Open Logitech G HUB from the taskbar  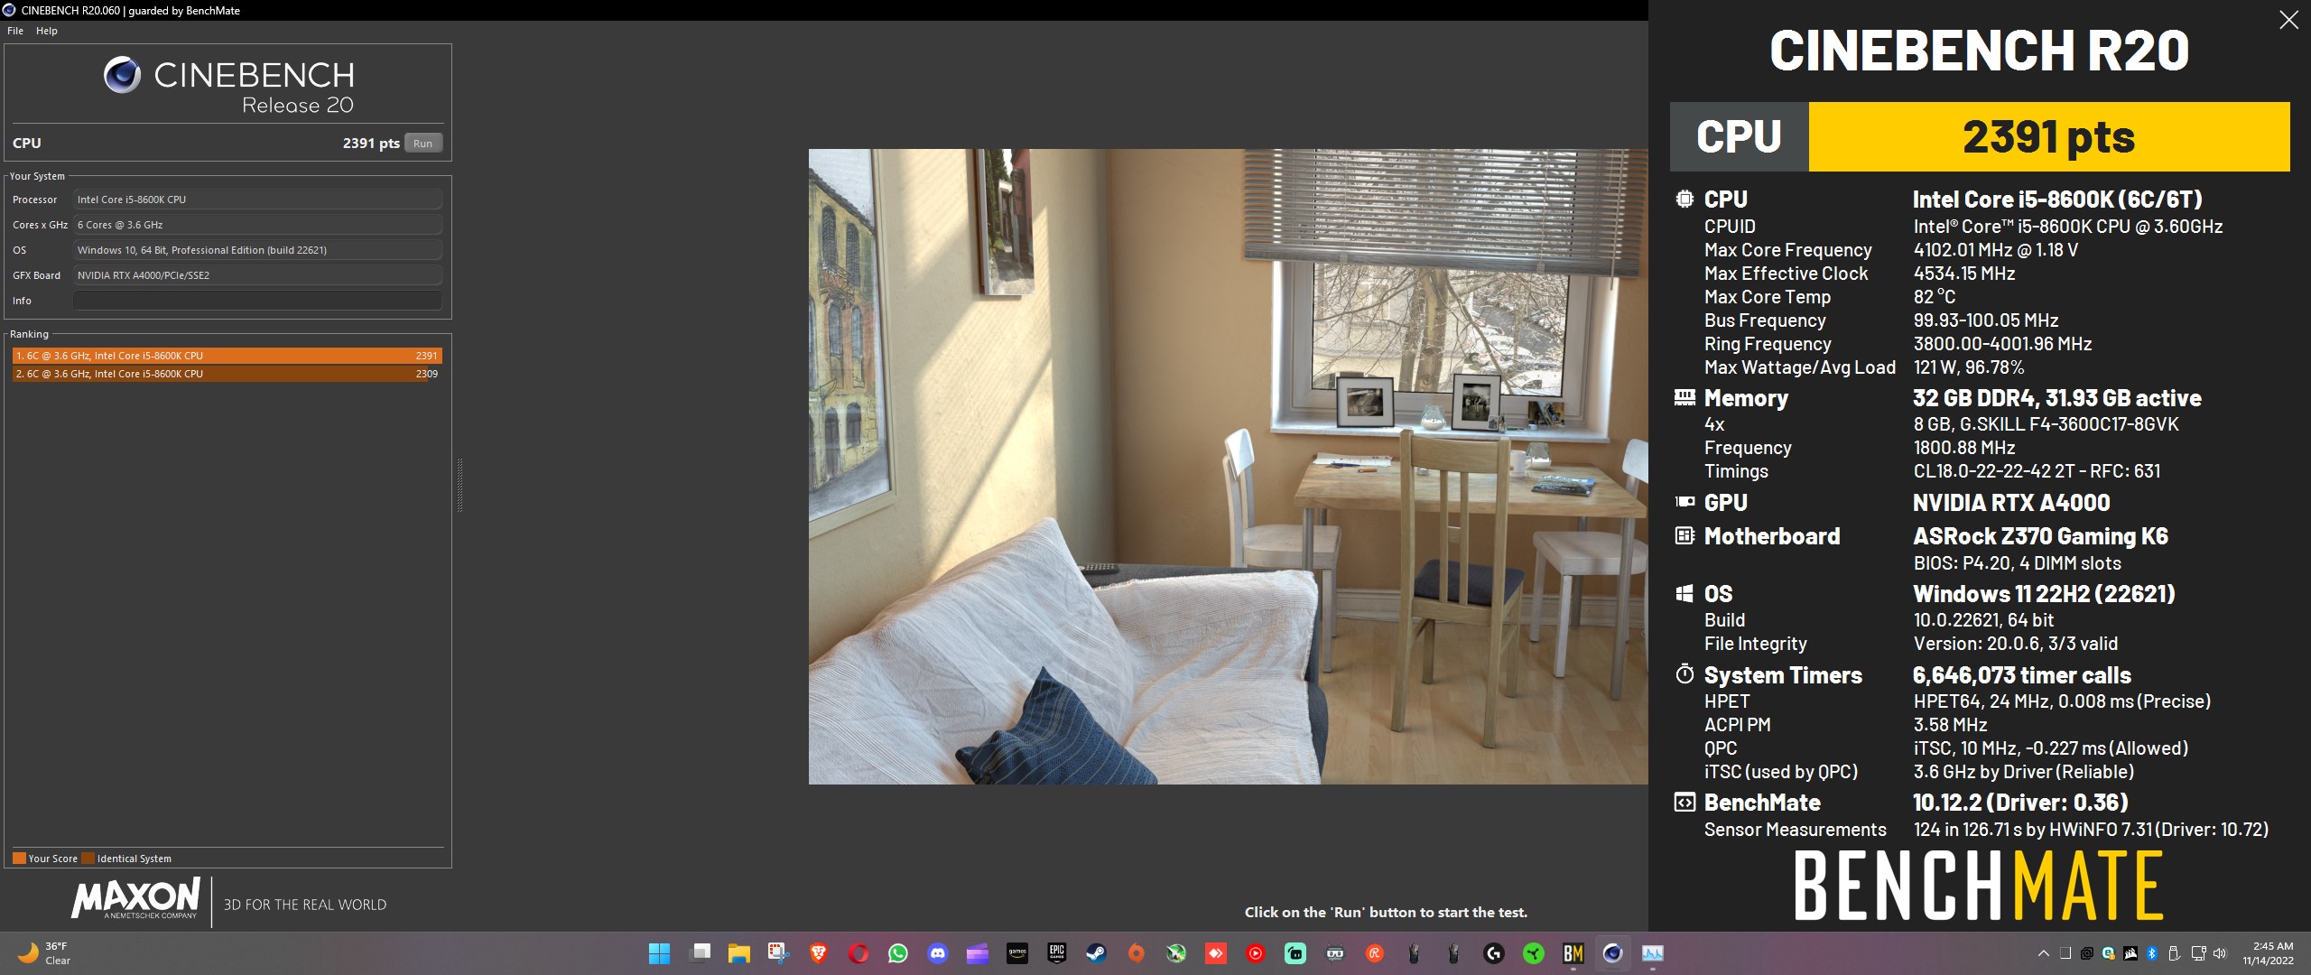point(1494,953)
